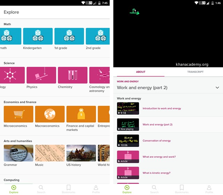This screenshot has height=195, width=223.
Task: Open Work and energy (part 2) list link
Action: 157,125
